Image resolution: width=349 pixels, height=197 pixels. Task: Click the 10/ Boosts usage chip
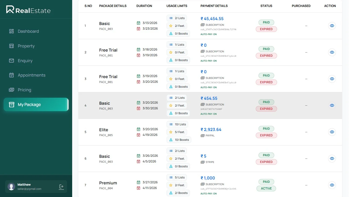[179, 140]
